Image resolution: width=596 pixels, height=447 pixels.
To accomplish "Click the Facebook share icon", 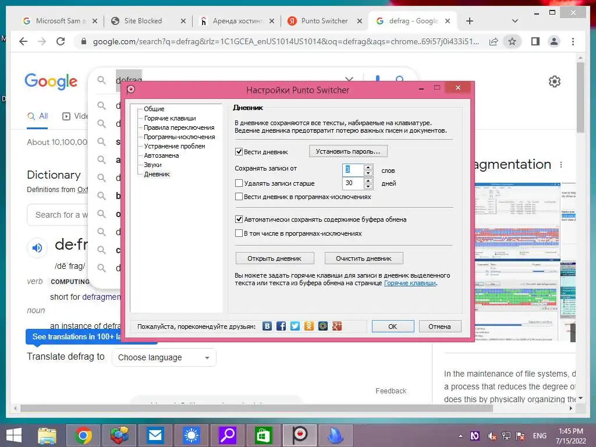I will point(281,326).
